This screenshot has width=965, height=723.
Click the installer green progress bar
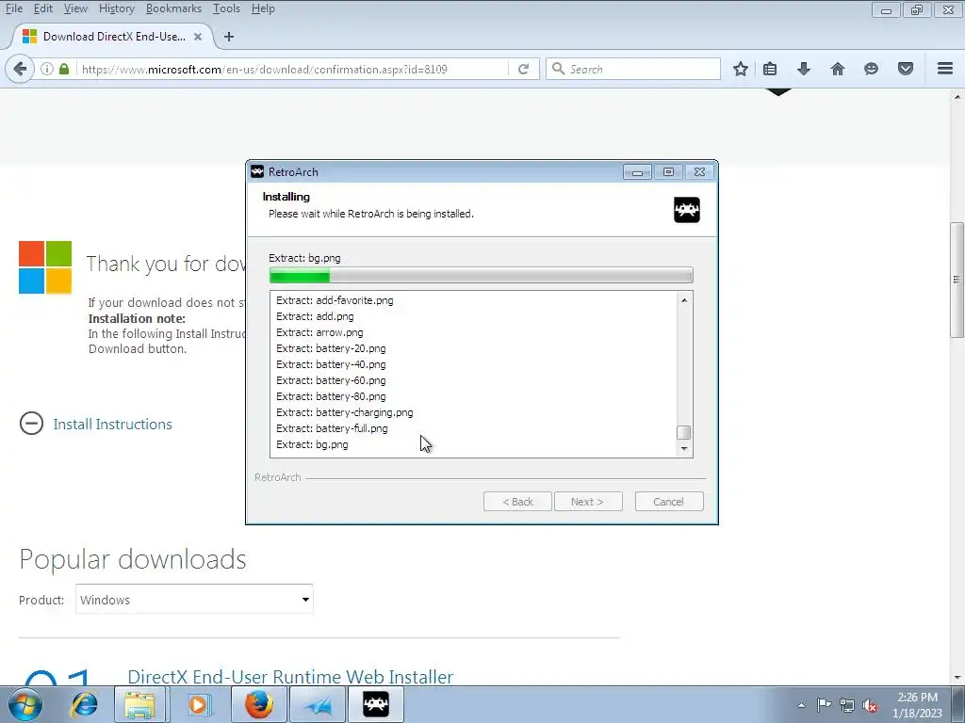(481, 276)
